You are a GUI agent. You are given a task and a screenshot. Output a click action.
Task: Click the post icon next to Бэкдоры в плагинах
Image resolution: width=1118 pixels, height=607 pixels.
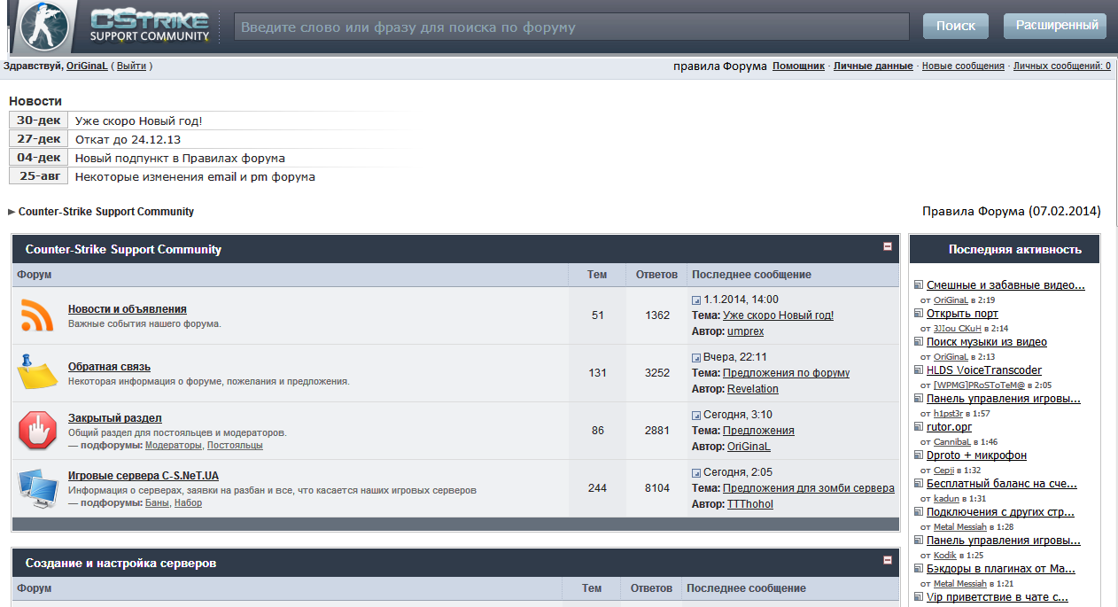pyautogui.click(x=919, y=569)
